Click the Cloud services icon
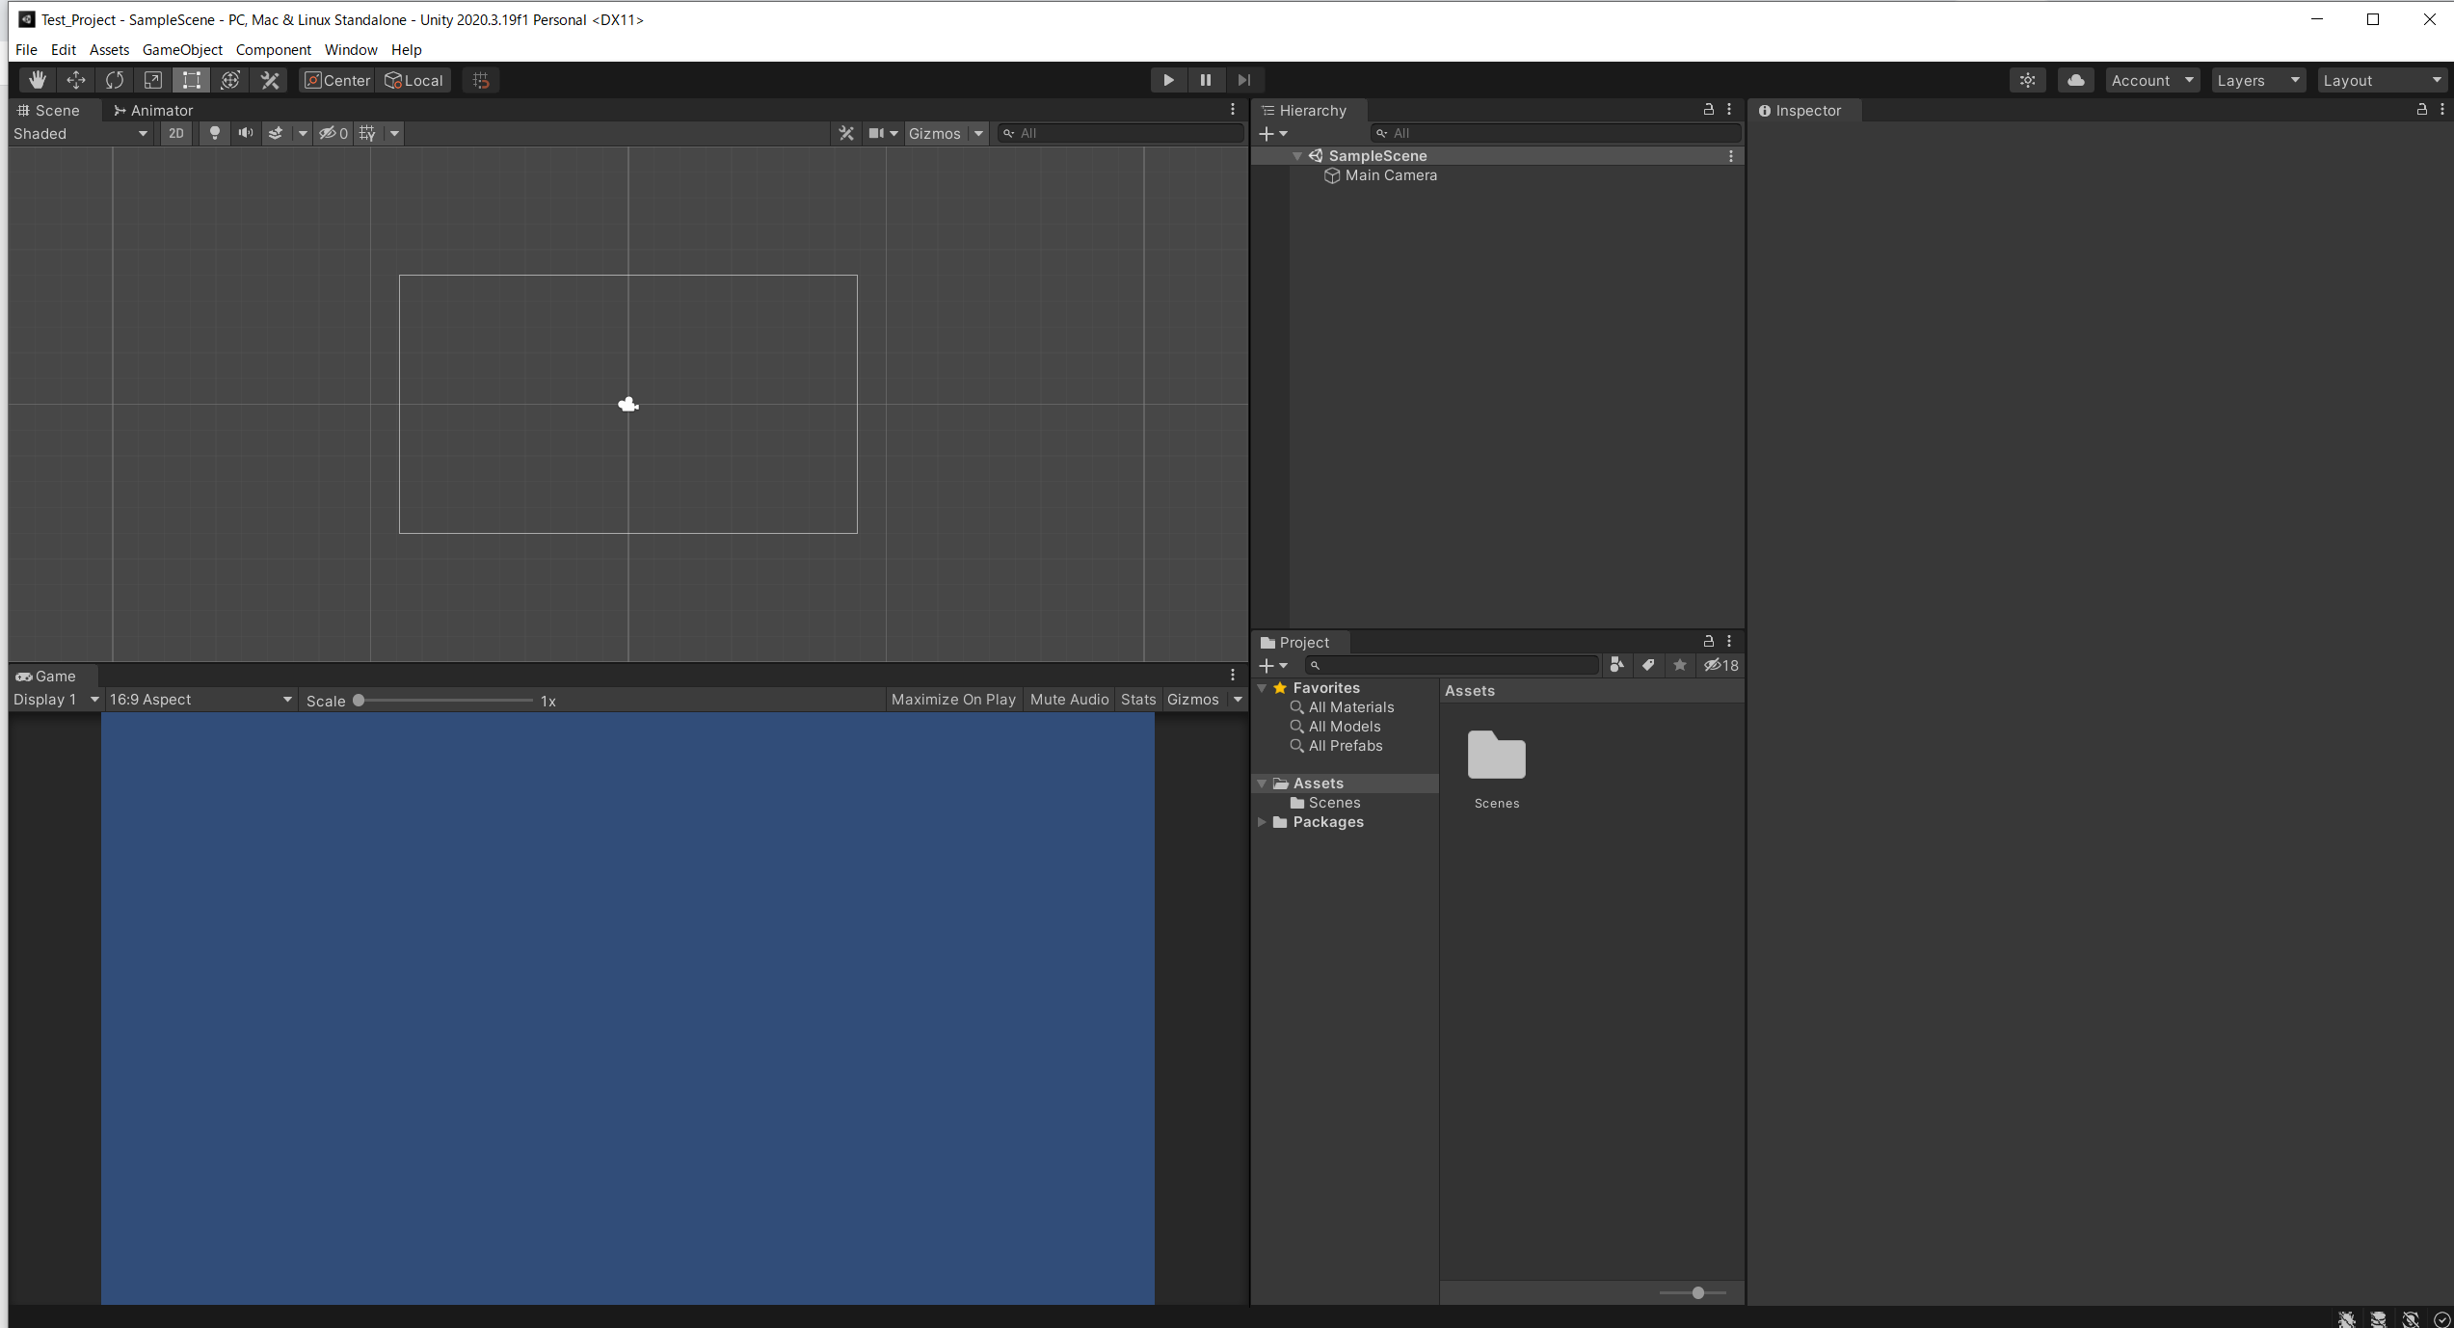This screenshot has height=1328, width=2454. [2075, 80]
